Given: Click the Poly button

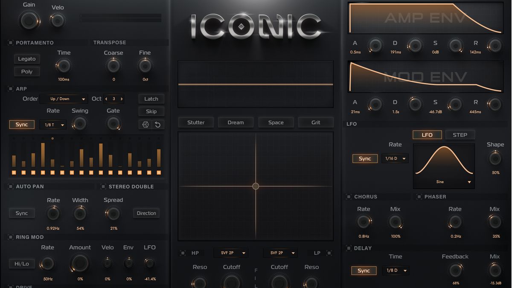Looking at the screenshot, I should [27, 72].
